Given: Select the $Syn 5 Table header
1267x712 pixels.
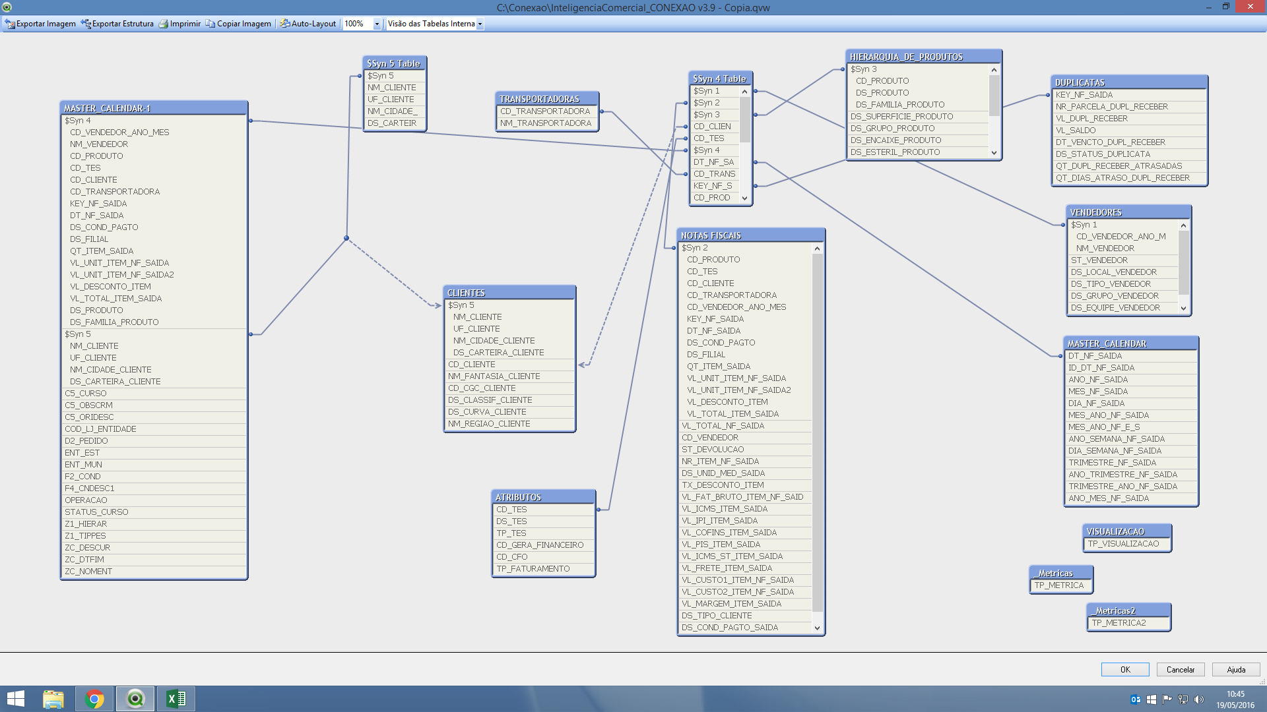Looking at the screenshot, I should coord(395,63).
